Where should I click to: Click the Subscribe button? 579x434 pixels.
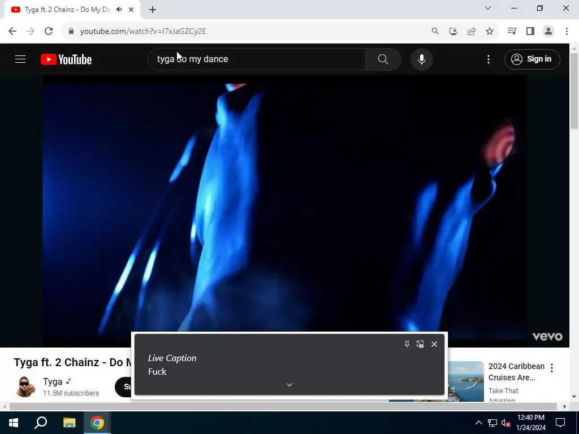[x=123, y=387]
